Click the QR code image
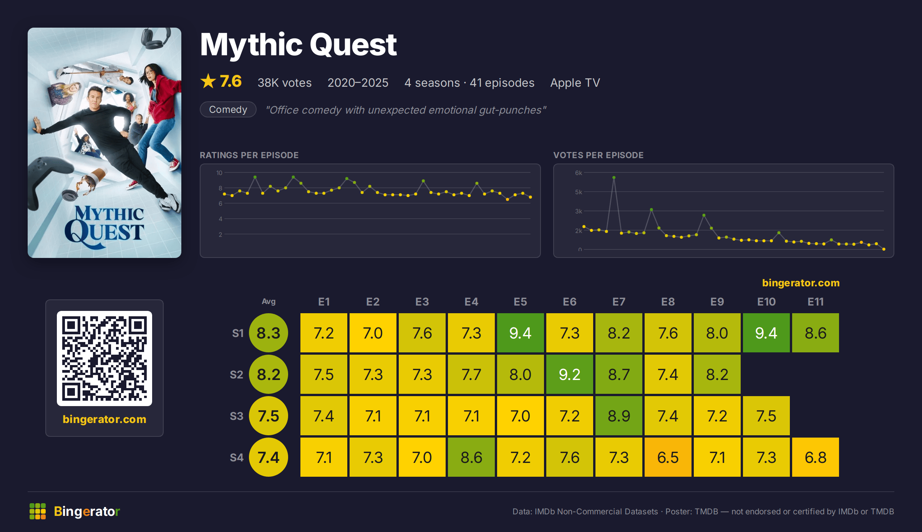The height and width of the screenshot is (532, 922). pyautogui.click(x=104, y=359)
